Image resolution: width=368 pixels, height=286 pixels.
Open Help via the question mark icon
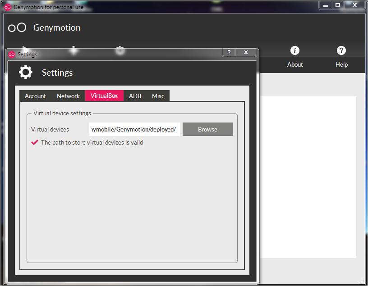pos(341,50)
